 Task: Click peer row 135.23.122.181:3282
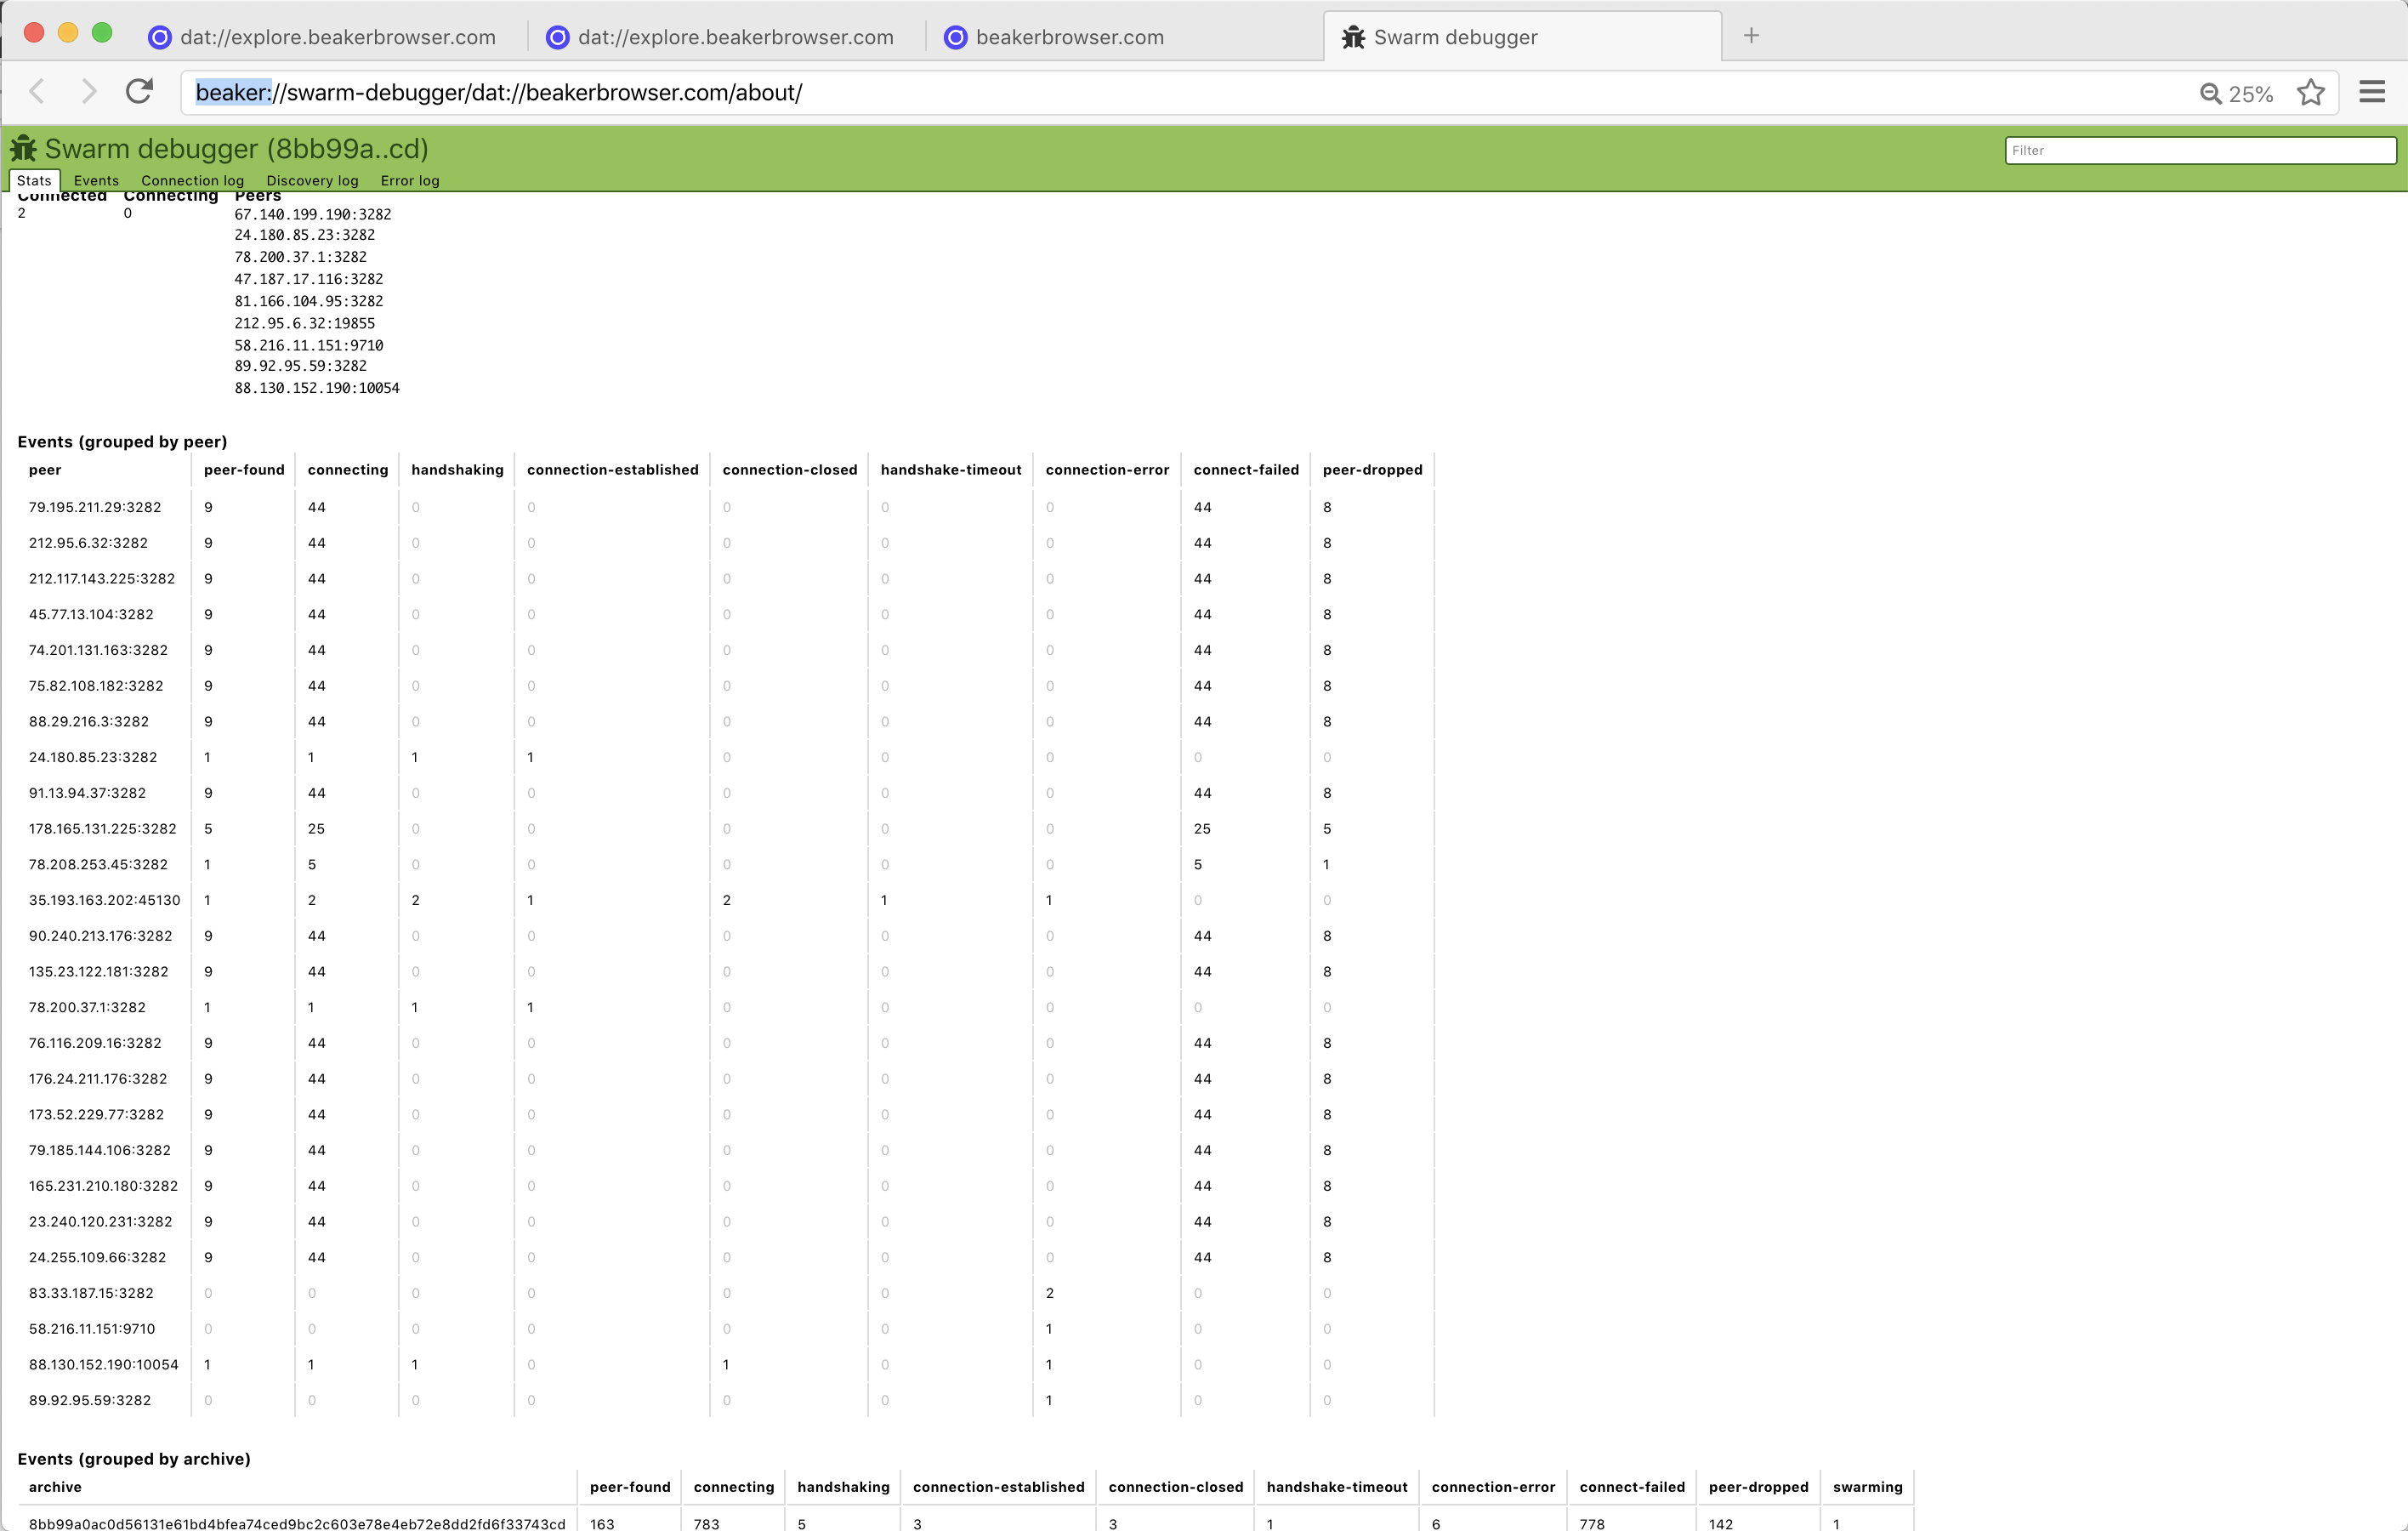click(725, 972)
